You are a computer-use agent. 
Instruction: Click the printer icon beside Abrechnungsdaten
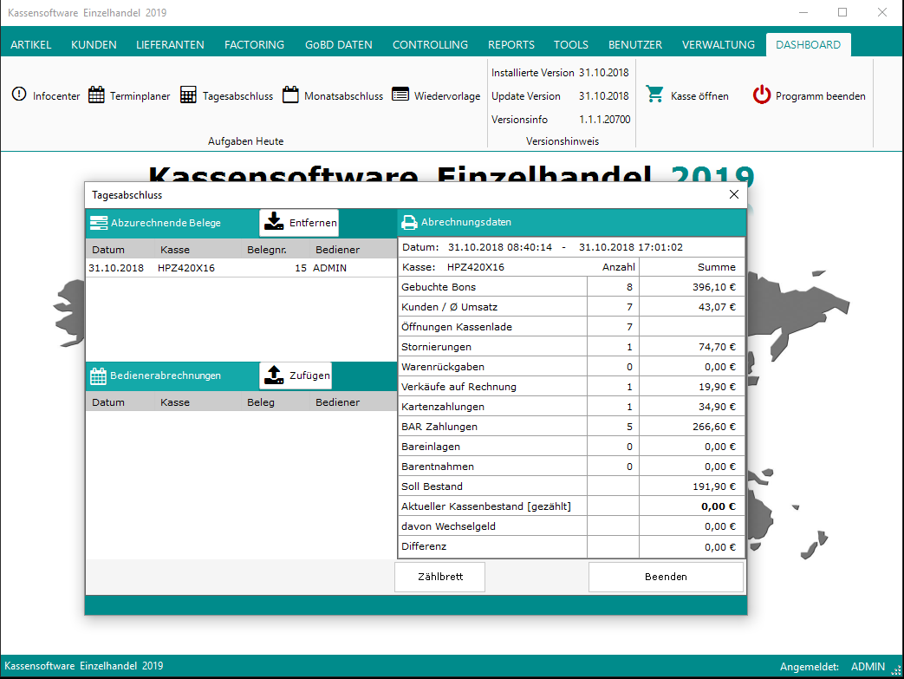[409, 222]
